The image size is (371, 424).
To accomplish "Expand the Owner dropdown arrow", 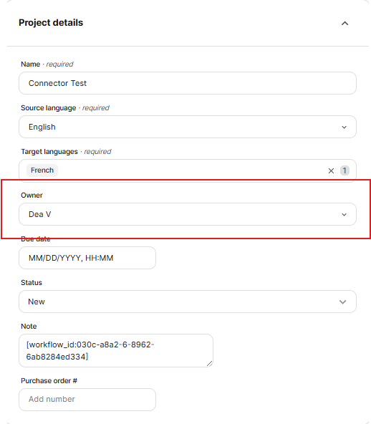I will pos(344,214).
